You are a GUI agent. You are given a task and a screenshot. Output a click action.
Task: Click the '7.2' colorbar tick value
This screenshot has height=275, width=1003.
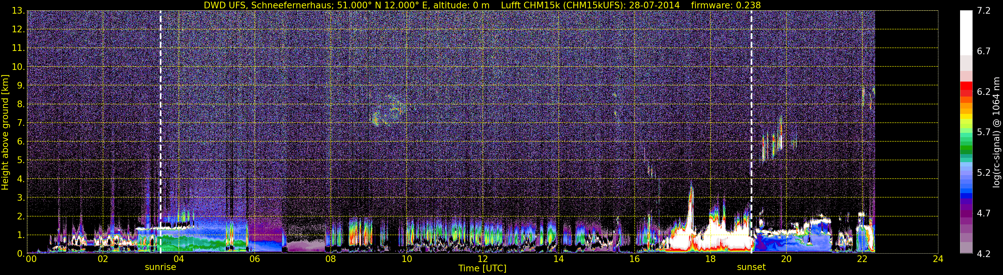(984, 11)
